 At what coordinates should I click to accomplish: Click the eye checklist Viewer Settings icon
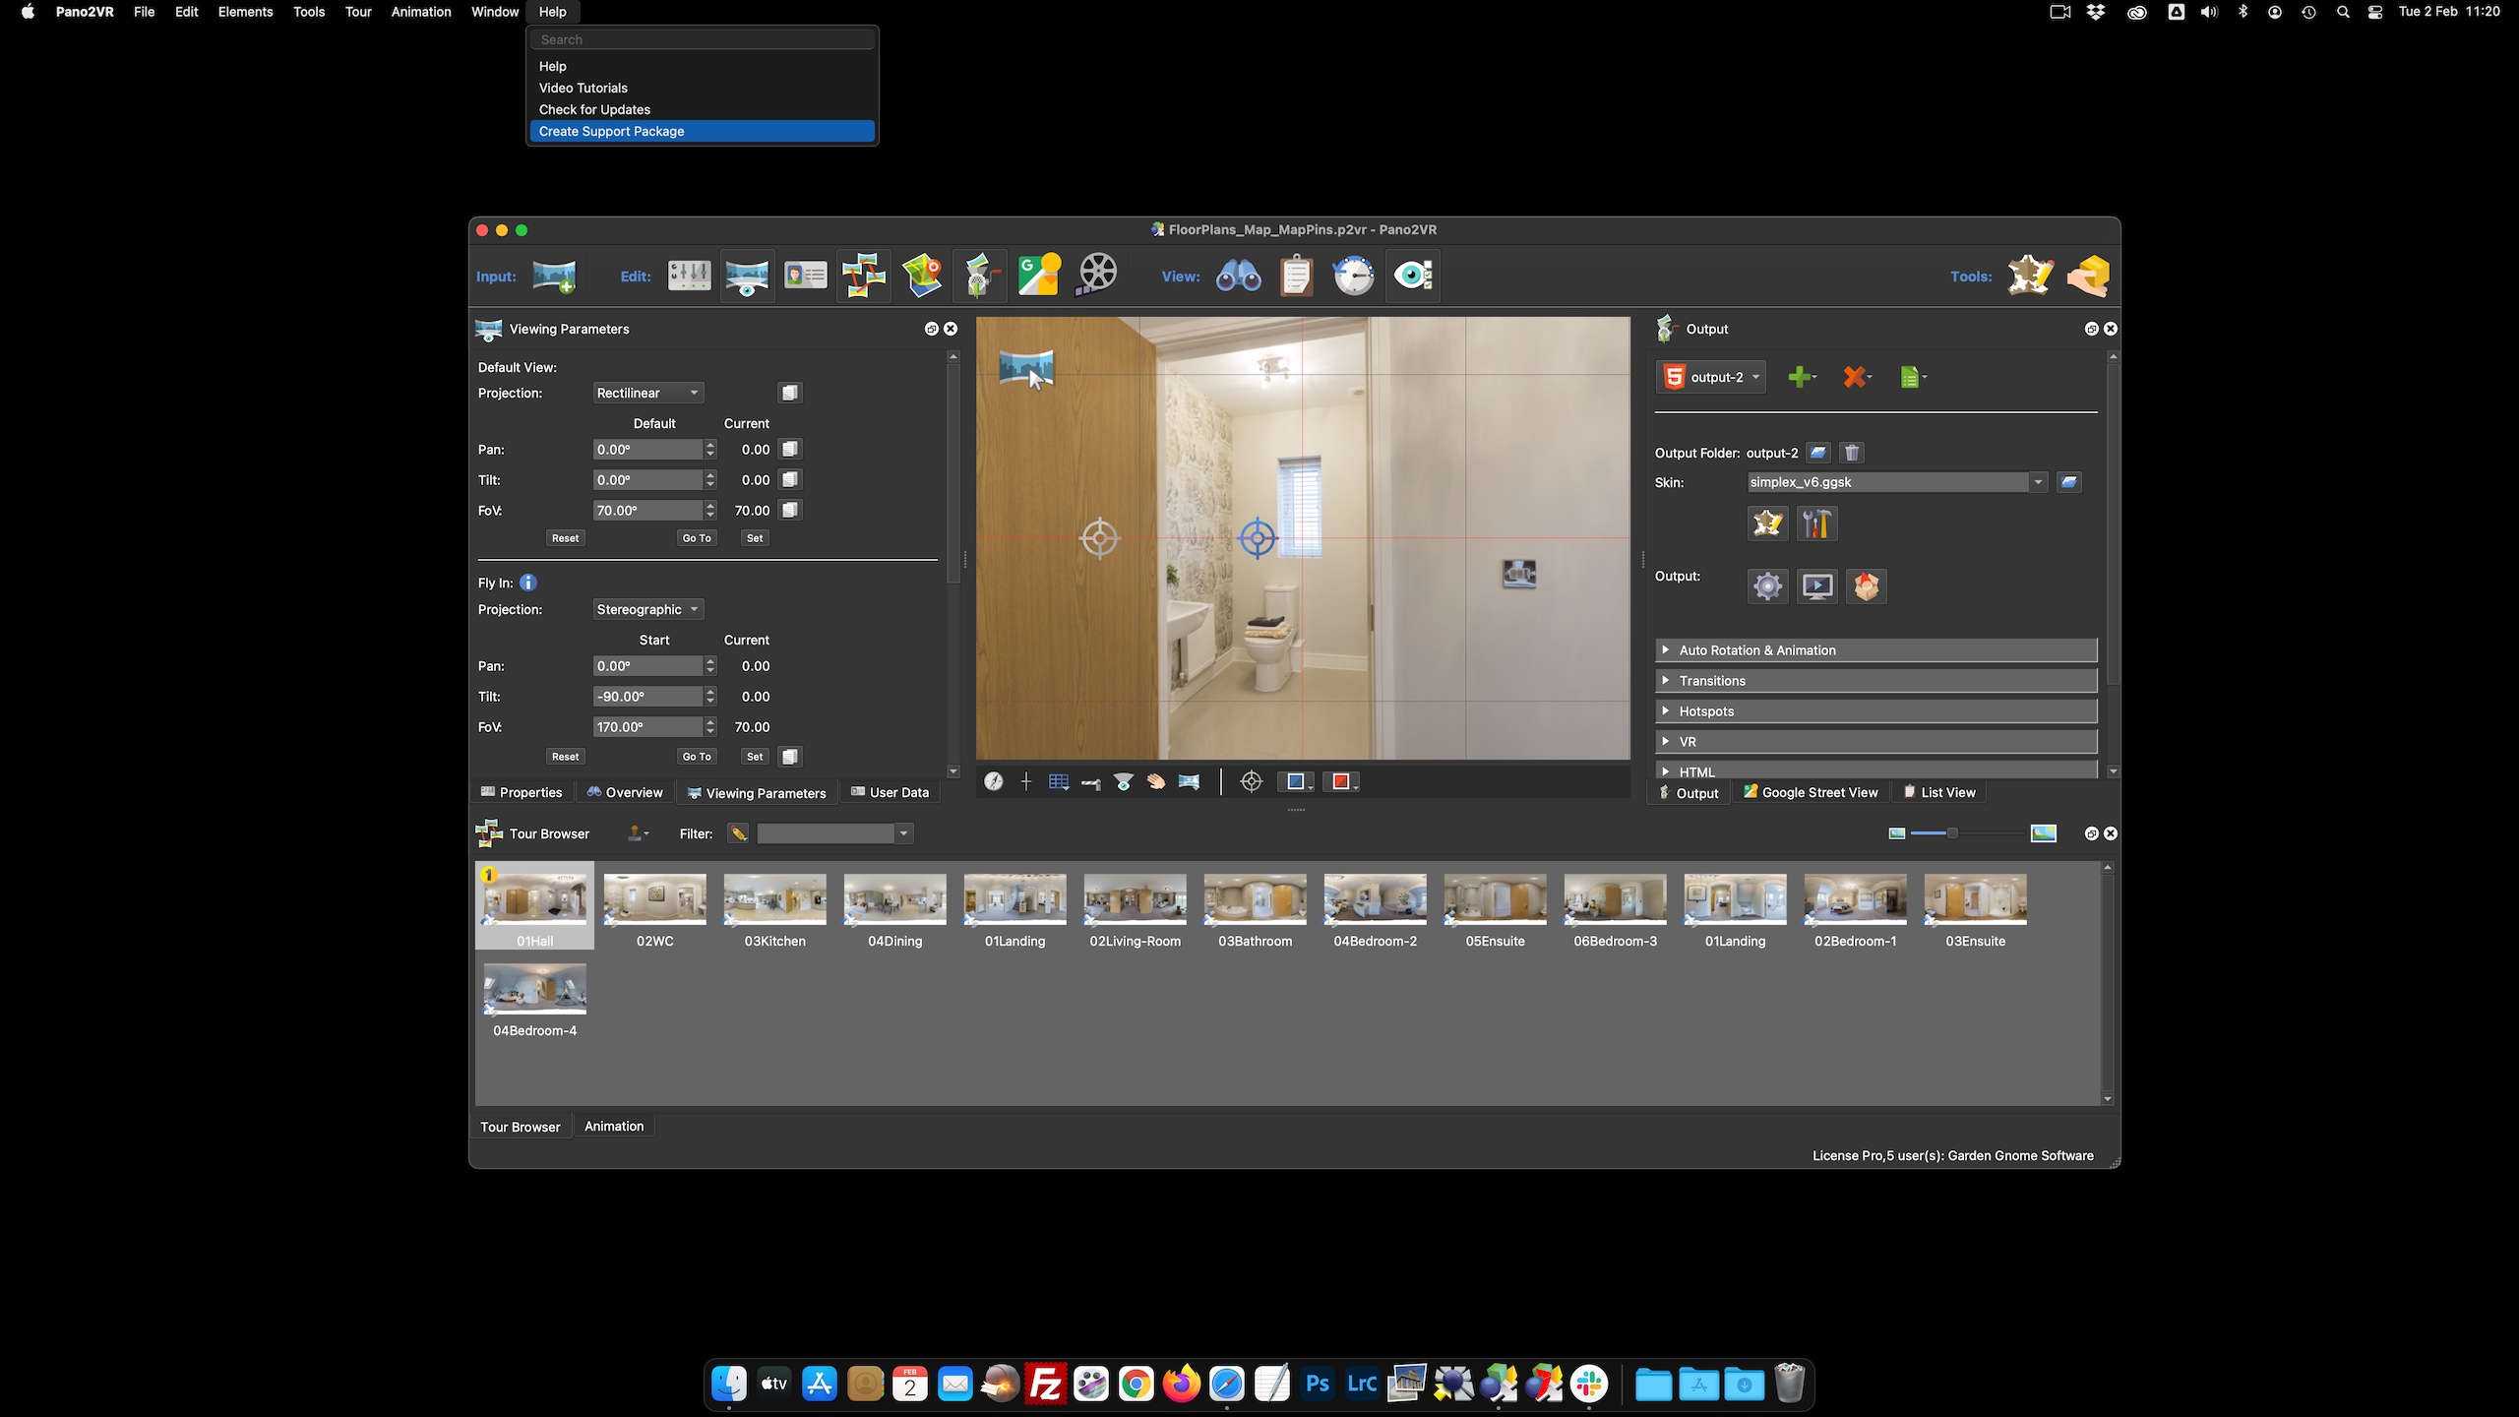click(x=1413, y=276)
